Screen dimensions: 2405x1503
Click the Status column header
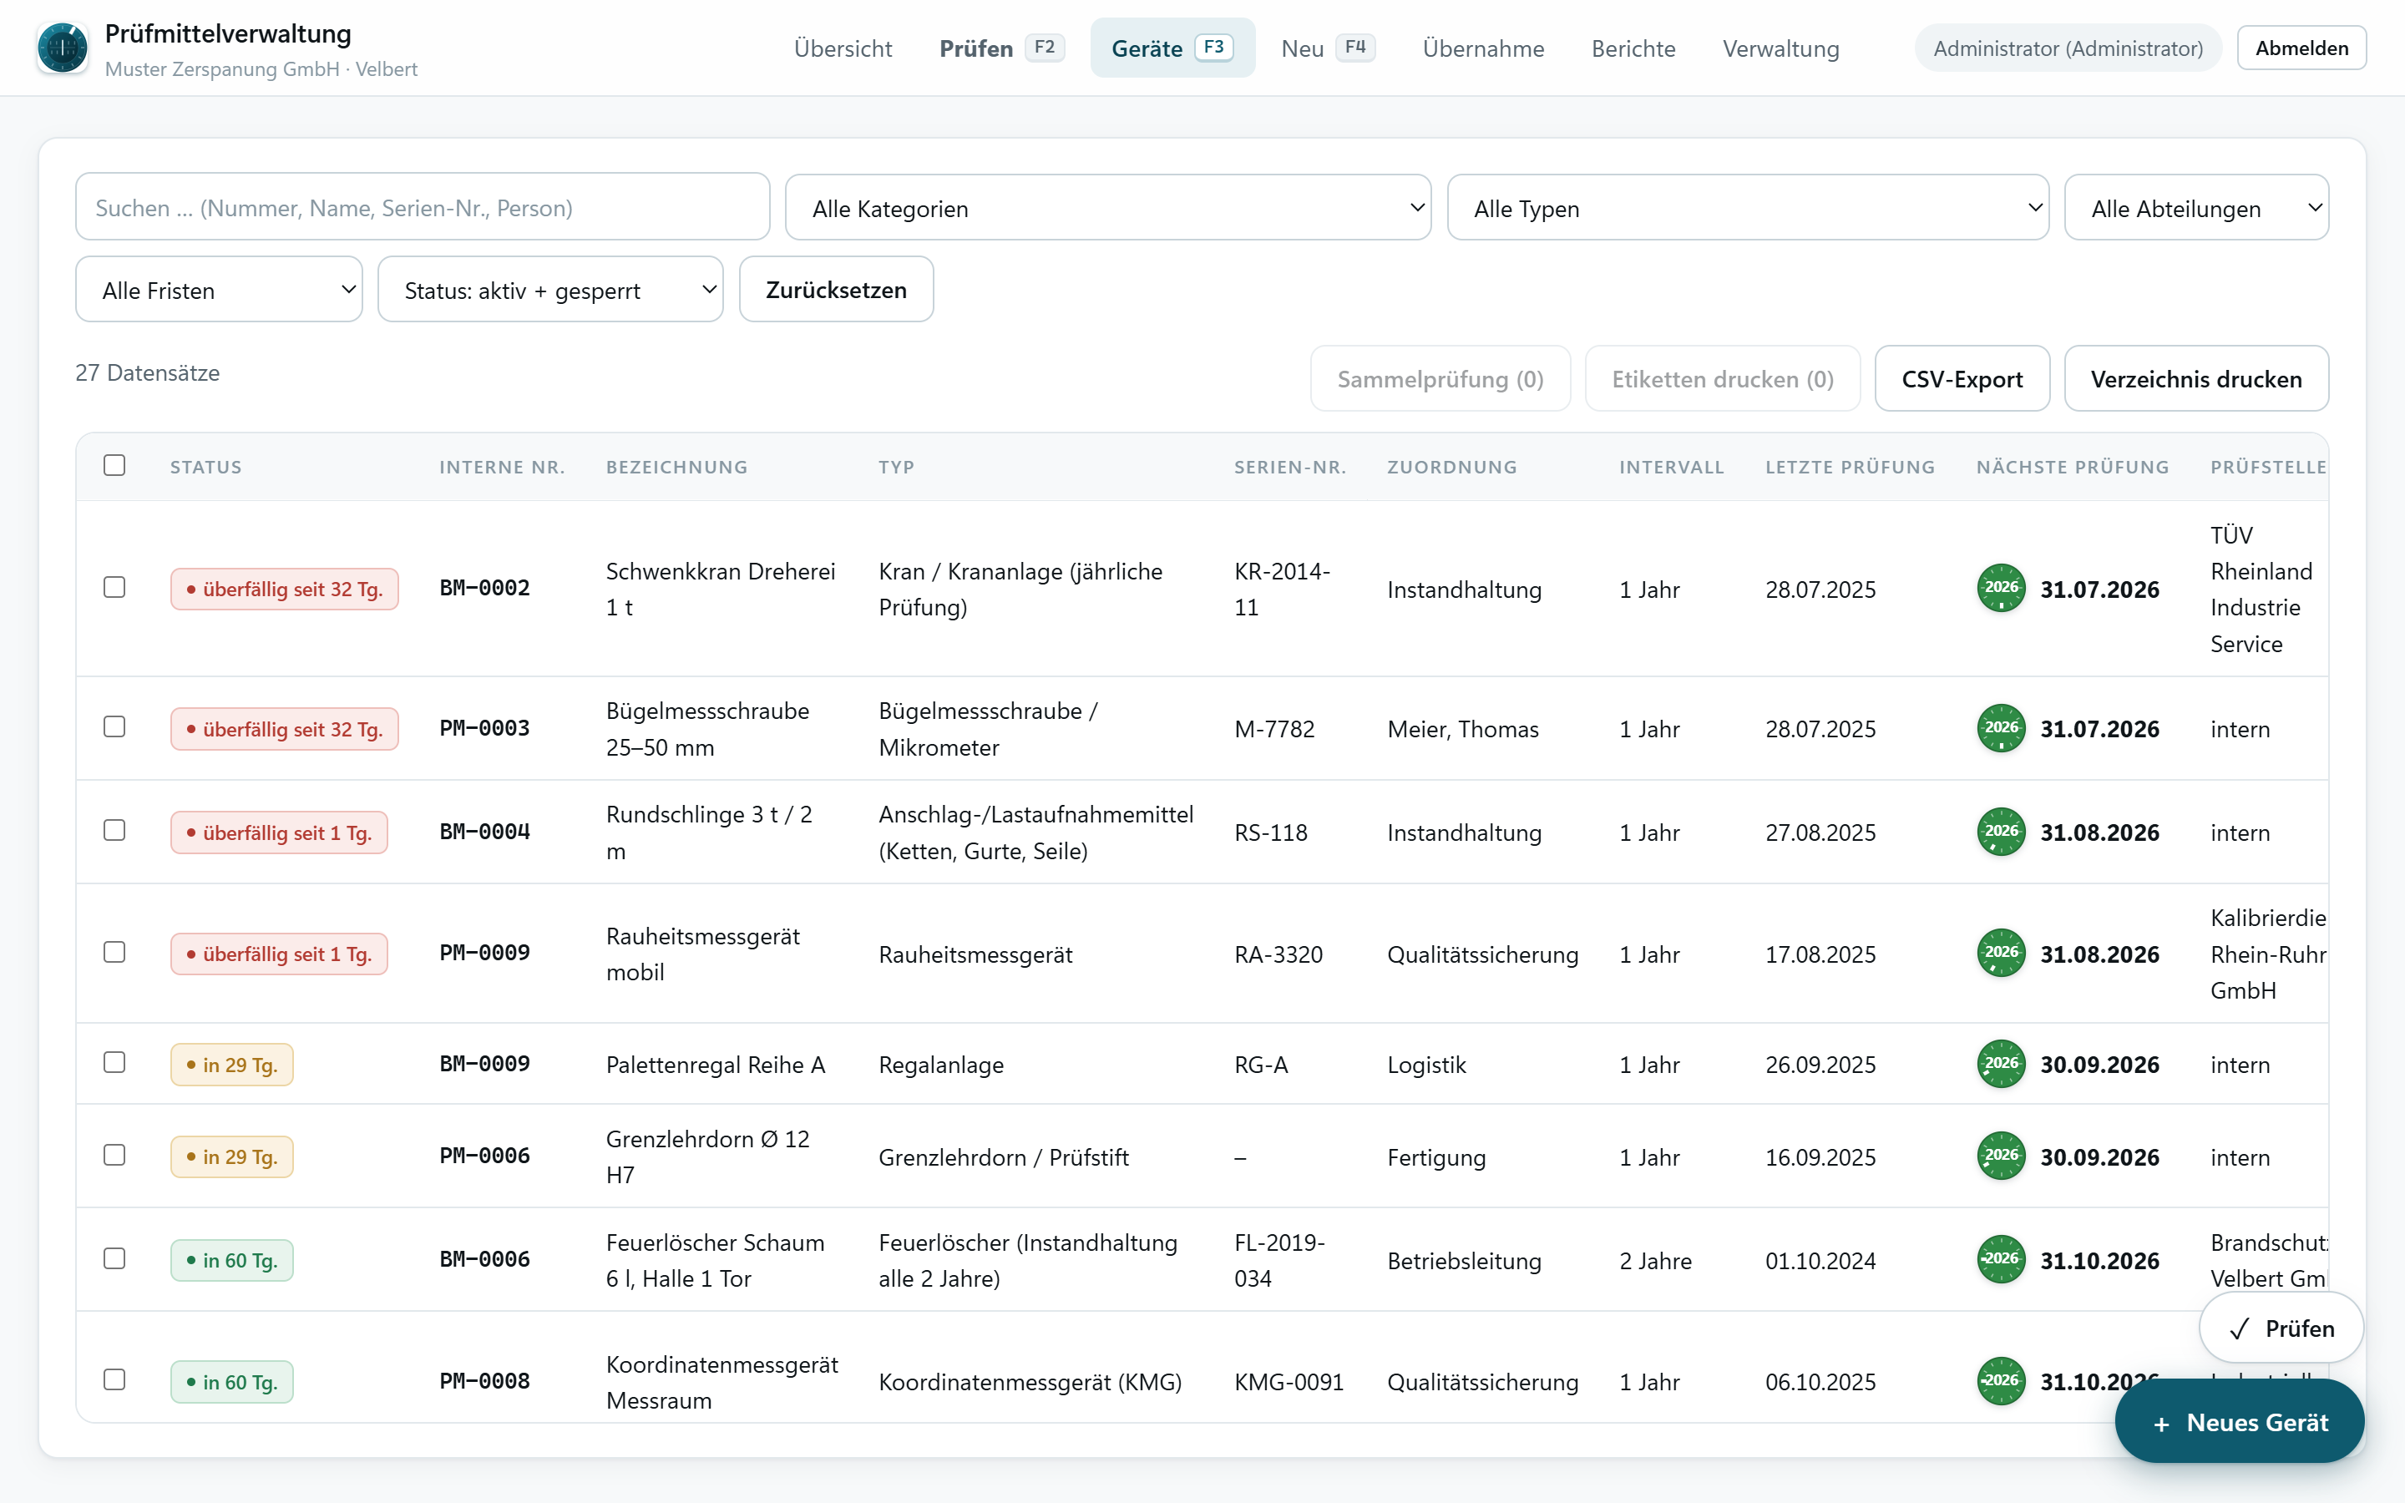point(205,466)
